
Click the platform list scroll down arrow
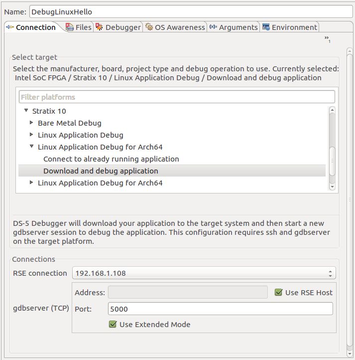click(x=332, y=187)
